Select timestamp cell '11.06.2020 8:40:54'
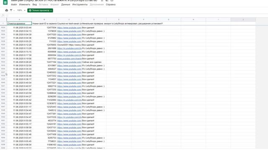 (19, 83)
